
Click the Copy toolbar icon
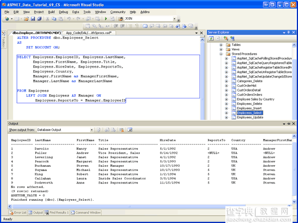[54, 19]
